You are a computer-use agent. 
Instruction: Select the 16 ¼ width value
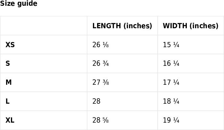(x=171, y=64)
